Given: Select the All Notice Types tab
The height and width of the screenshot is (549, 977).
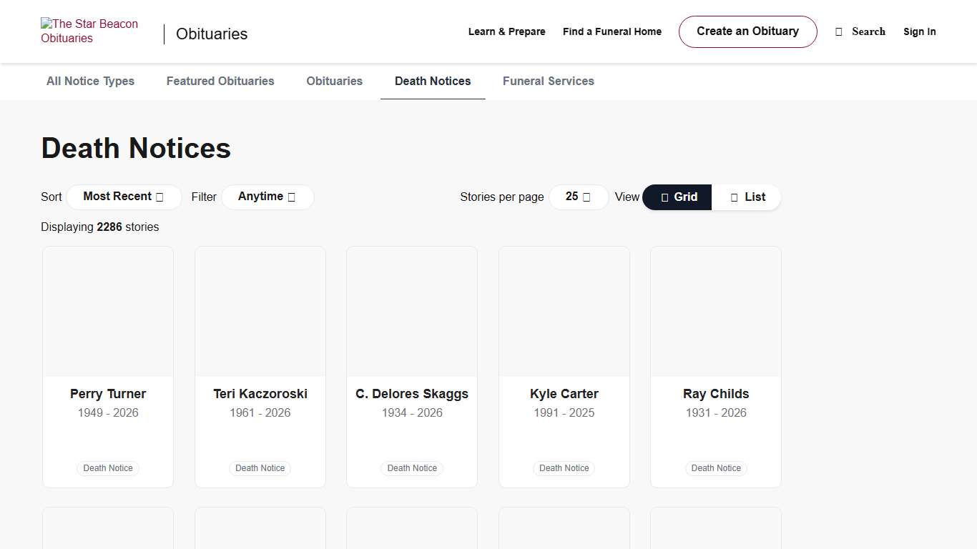Looking at the screenshot, I should 90,81.
